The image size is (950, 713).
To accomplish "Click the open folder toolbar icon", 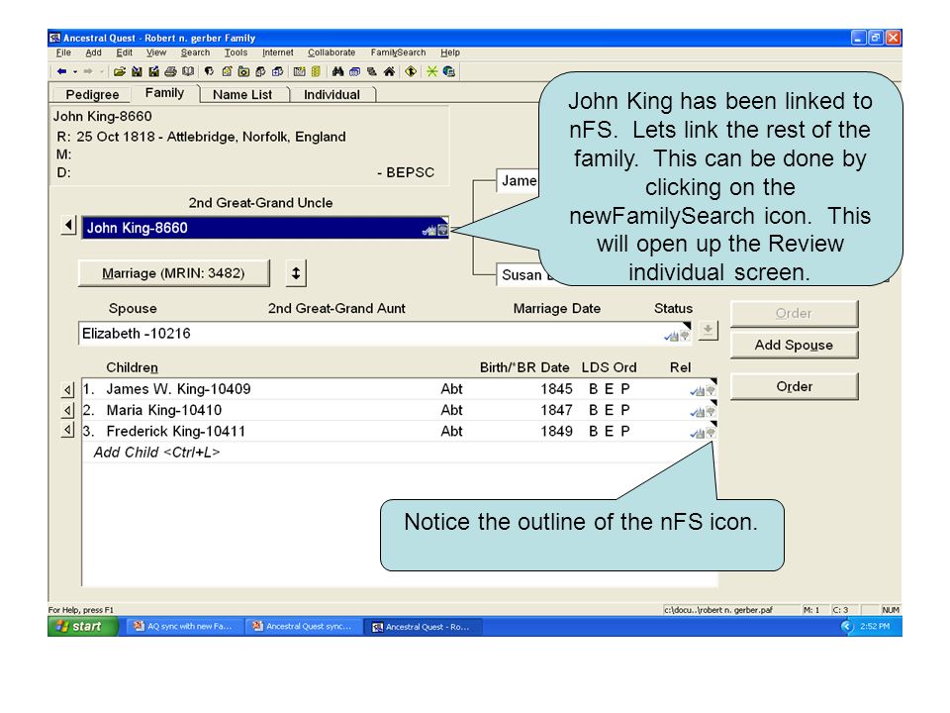I will point(120,71).
